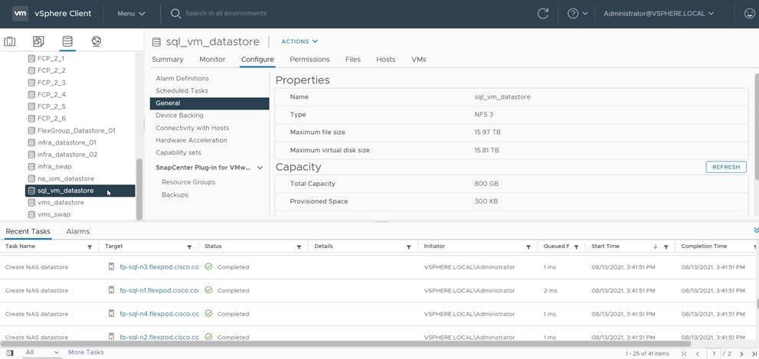
Task: Click the REFRESH capacity button
Action: [x=725, y=167]
